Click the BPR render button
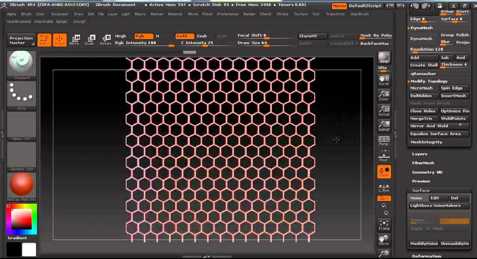This screenshot has width=477, height=259. tap(384, 57)
